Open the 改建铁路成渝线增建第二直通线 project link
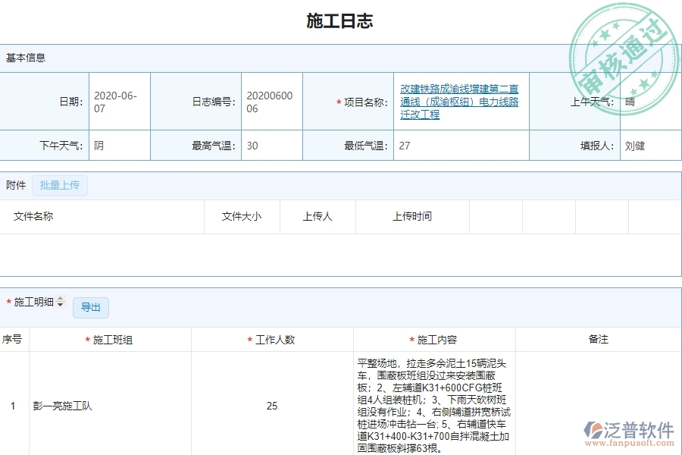The width and height of the screenshot is (682, 455). click(x=459, y=101)
